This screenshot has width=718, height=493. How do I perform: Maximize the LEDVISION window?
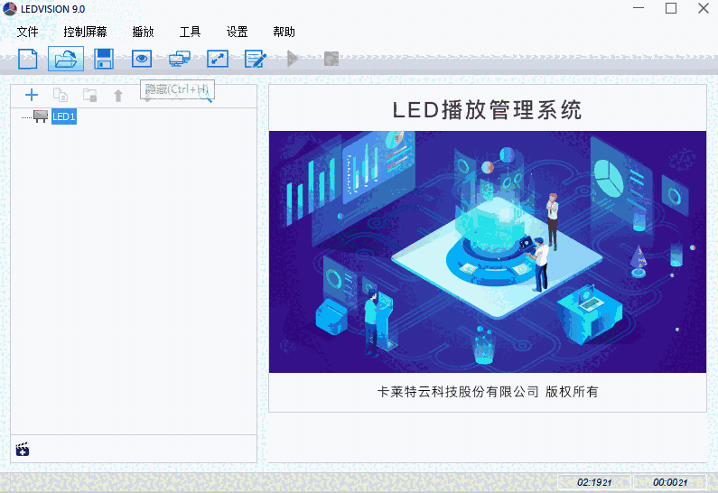coord(671,8)
